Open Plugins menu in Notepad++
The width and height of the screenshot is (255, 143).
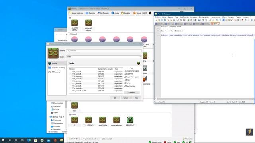(238, 17)
